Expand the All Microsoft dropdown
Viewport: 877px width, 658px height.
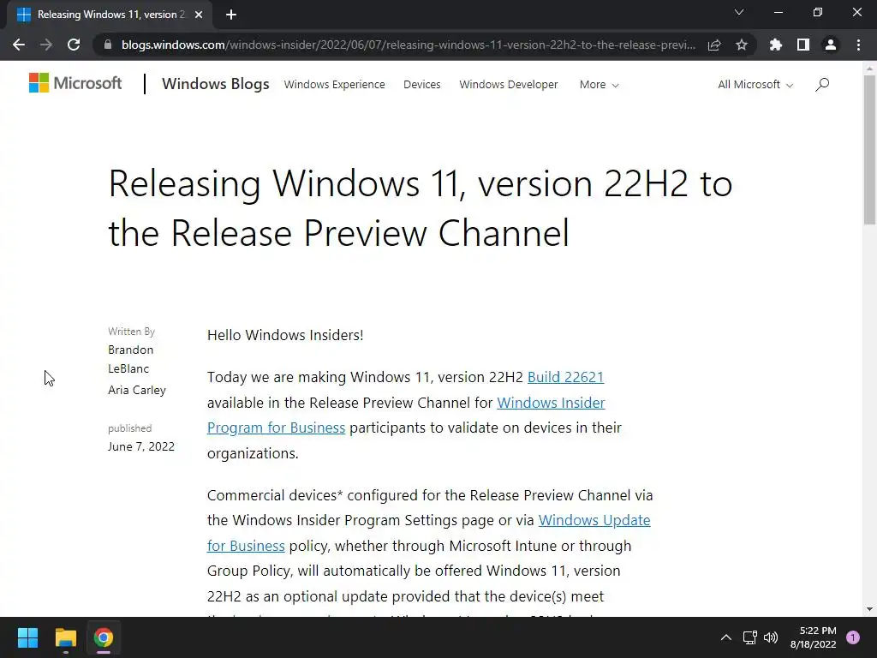click(755, 85)
